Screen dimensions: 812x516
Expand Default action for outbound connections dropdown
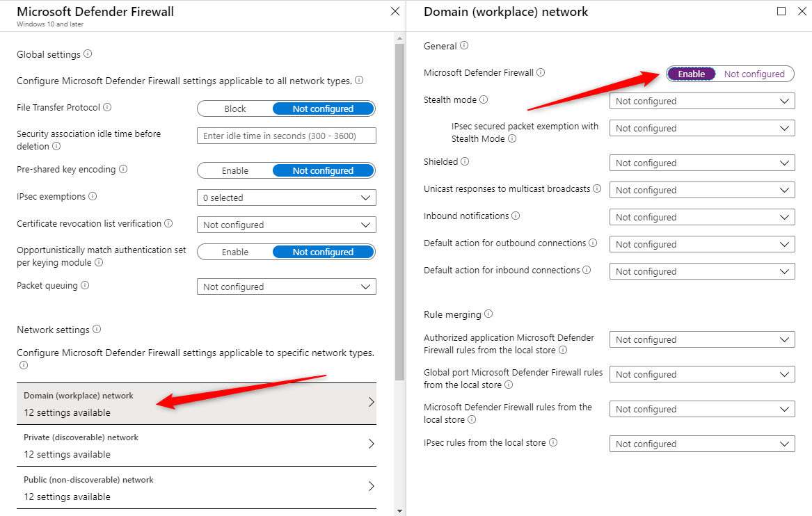pyautogui.click(x=702, y=244)
